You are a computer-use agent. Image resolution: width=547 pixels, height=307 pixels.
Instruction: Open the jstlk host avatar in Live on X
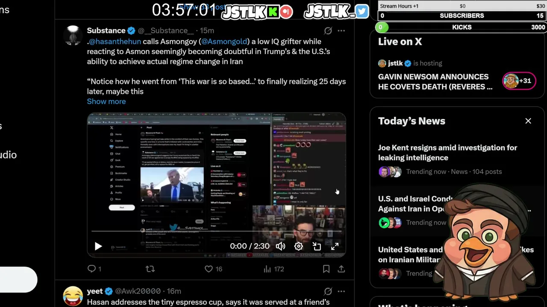click(x=382, y=64)
